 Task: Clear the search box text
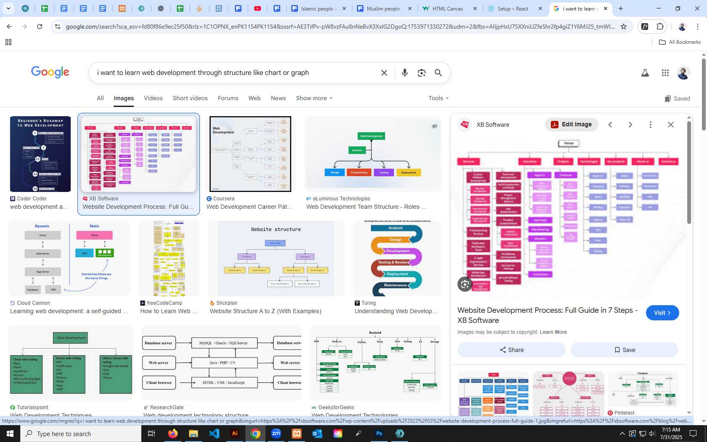point(384,73)
